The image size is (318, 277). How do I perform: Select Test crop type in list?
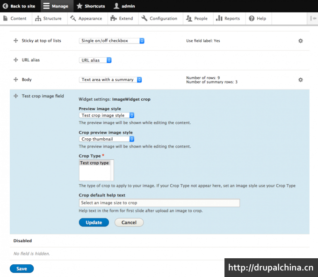tap(94, 163)
